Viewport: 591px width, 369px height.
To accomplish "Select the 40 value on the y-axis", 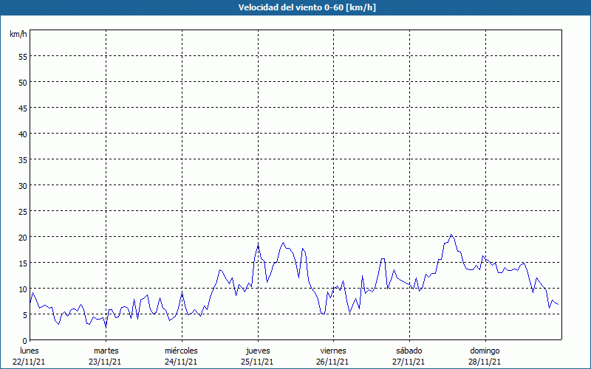I will click(x=23, y=134).
